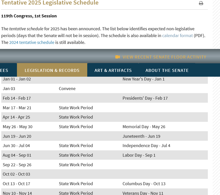Select the Aug 04 State Work Period row
The width and height of the screenshot is (220, 195).
[76, 155]
